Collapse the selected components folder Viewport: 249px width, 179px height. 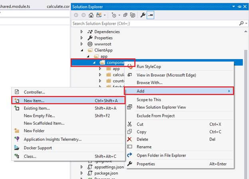tap(94, 62)
